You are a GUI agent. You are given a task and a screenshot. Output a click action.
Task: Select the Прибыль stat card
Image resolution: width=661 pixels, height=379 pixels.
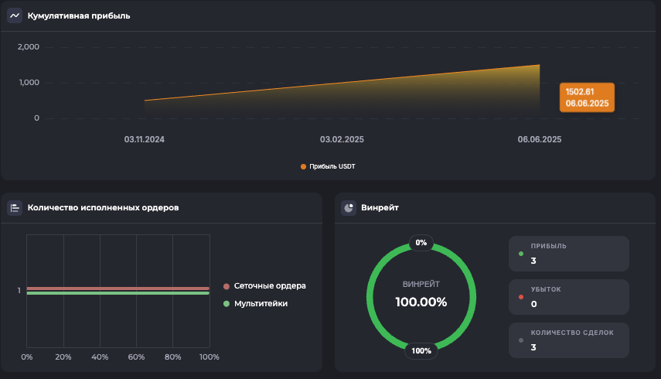568,254
